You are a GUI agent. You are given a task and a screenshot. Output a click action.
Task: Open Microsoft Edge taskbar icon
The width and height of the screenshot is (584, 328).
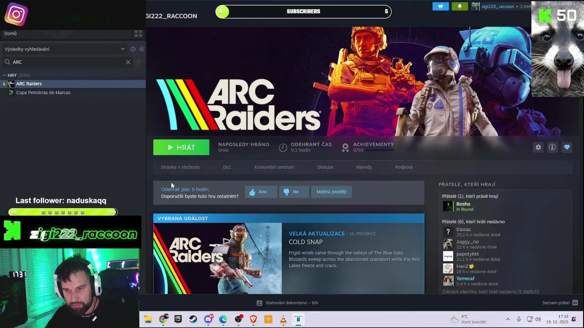(223, 319)
